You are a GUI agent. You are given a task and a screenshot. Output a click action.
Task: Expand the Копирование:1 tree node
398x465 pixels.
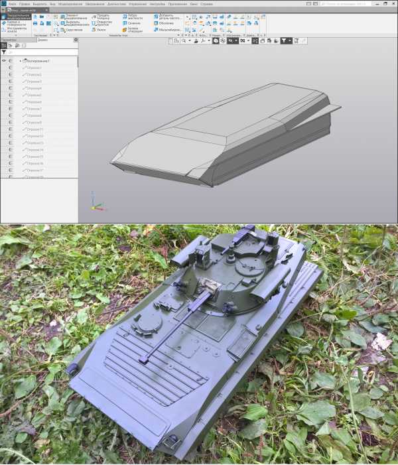[20, 61]
